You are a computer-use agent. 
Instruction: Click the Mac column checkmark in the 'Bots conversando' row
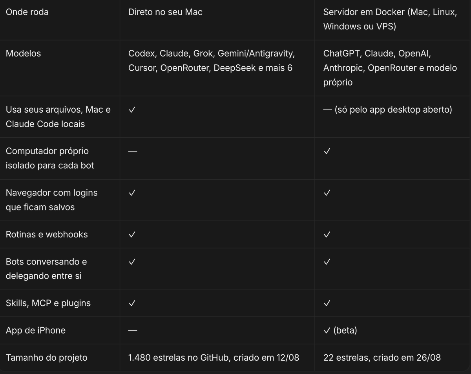coord(132,262)
